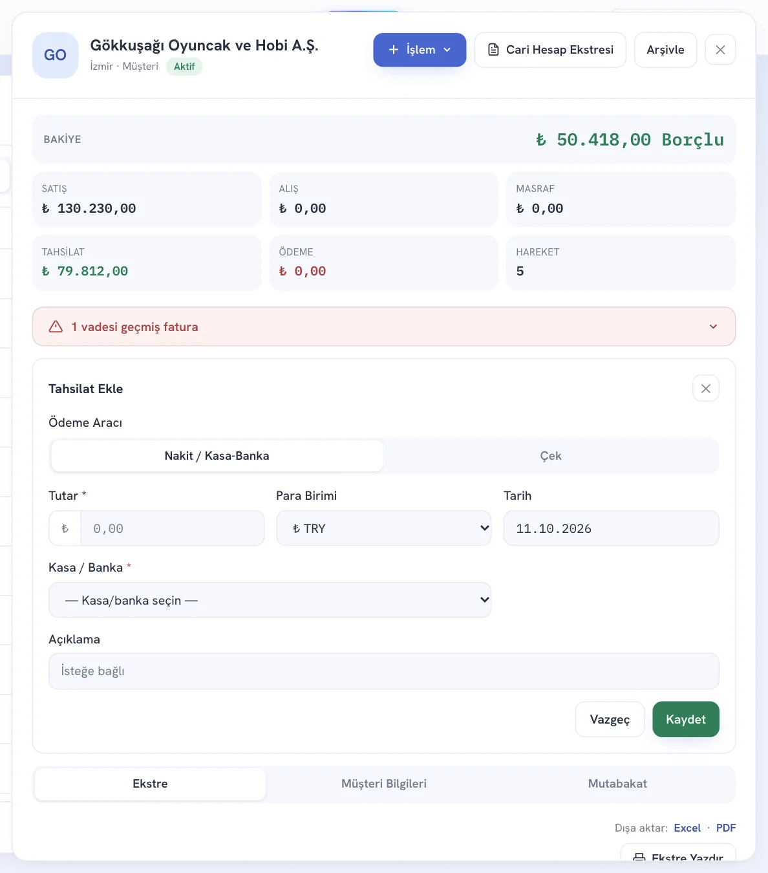The height and width of the screenshot is (873, 768).
Task: Click the 1 vadesi geçmiş fatura text
Action: click(134, 327)
